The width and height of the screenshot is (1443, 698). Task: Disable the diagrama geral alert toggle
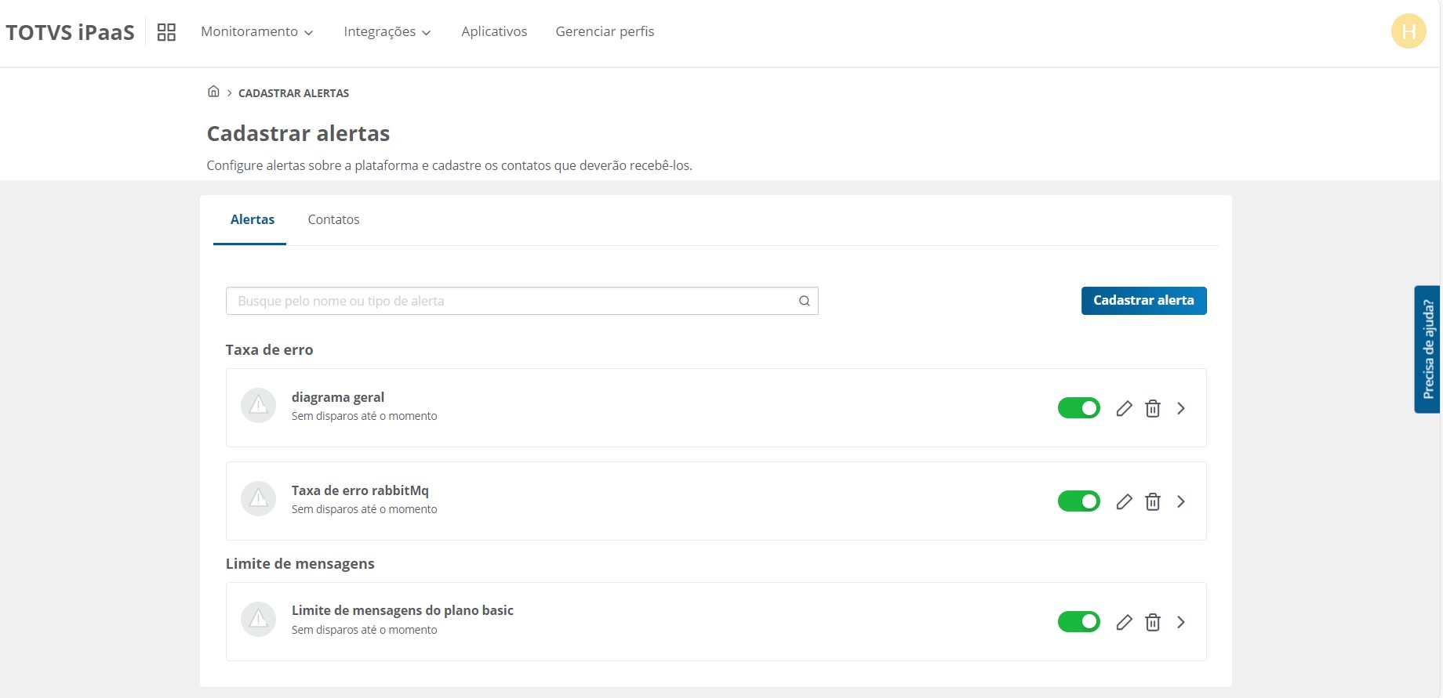point(1078,408)
